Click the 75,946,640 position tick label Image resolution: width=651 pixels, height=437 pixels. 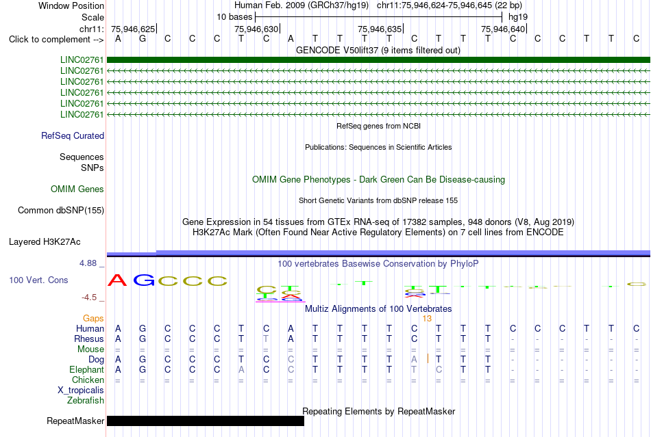pyautogui.click(x=503, y=29)
